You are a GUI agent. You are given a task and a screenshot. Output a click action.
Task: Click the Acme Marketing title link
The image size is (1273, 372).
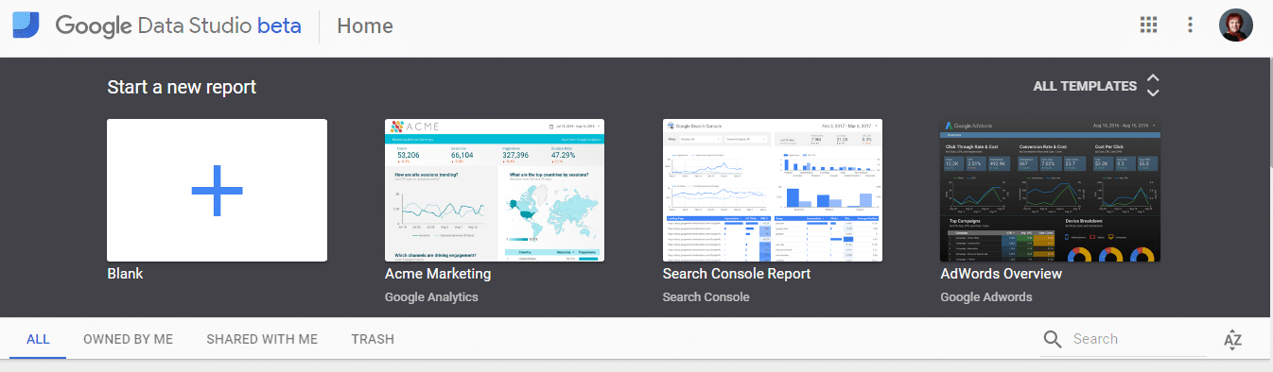438,274
